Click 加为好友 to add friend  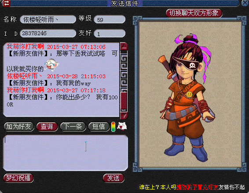pos(19,127)
